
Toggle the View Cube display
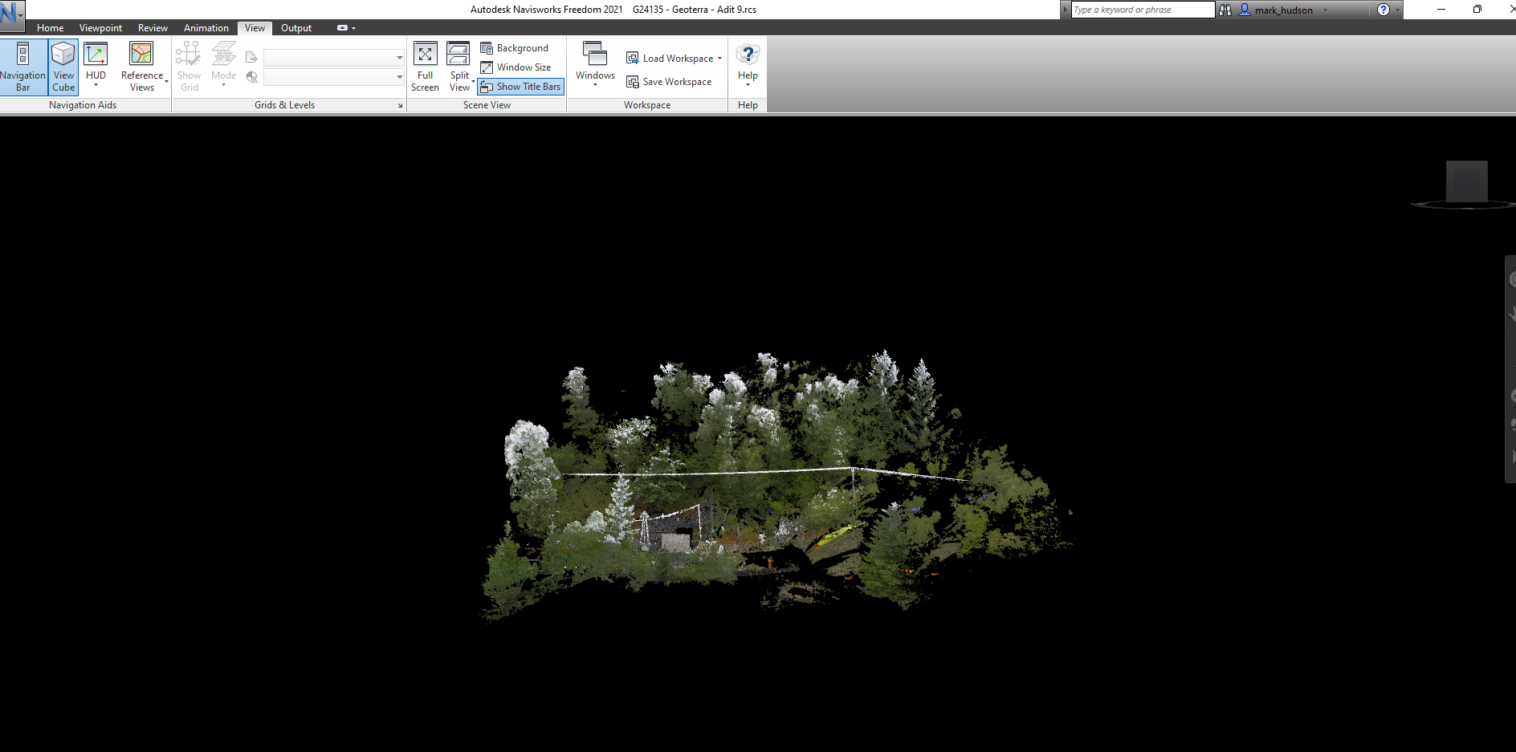point(63,67)
